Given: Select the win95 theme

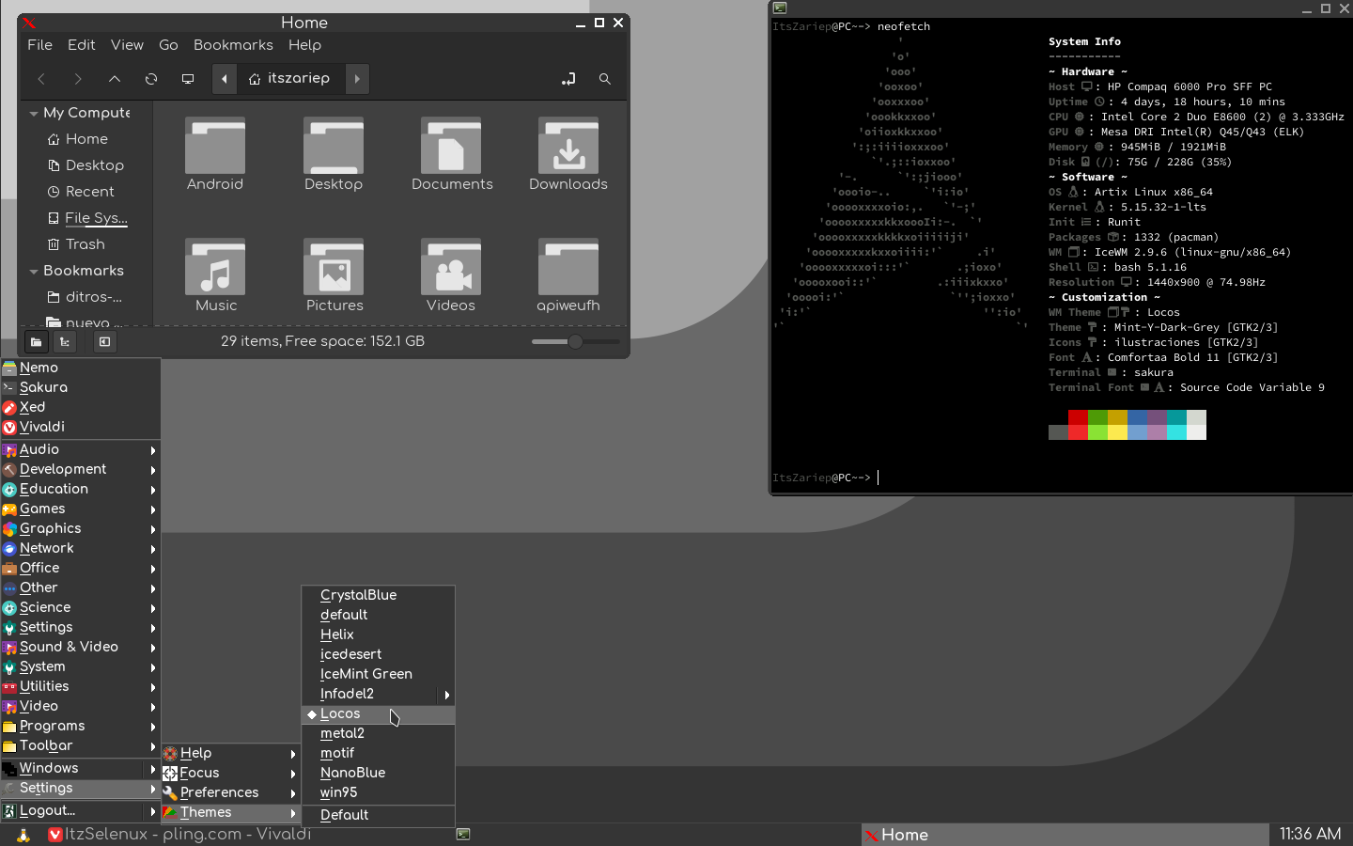Looking at the screenshot, I should point(379,792).
